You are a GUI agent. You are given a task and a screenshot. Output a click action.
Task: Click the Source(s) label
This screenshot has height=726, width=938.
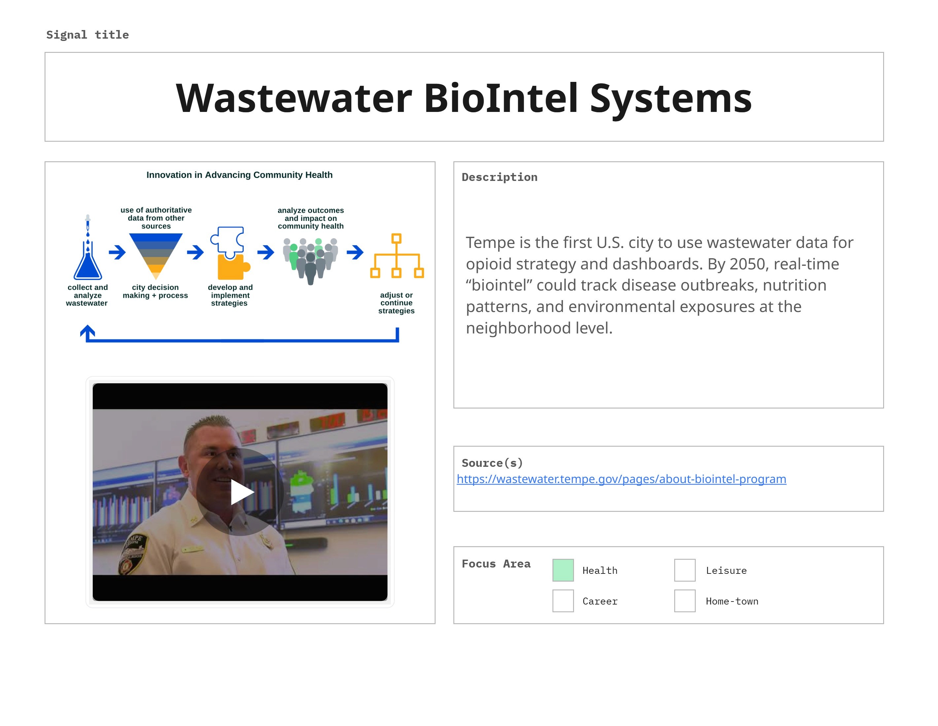pos(492,463)
